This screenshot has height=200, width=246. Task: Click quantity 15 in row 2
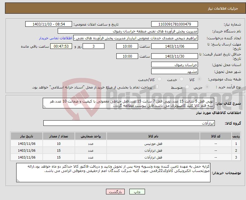point(59,151)
